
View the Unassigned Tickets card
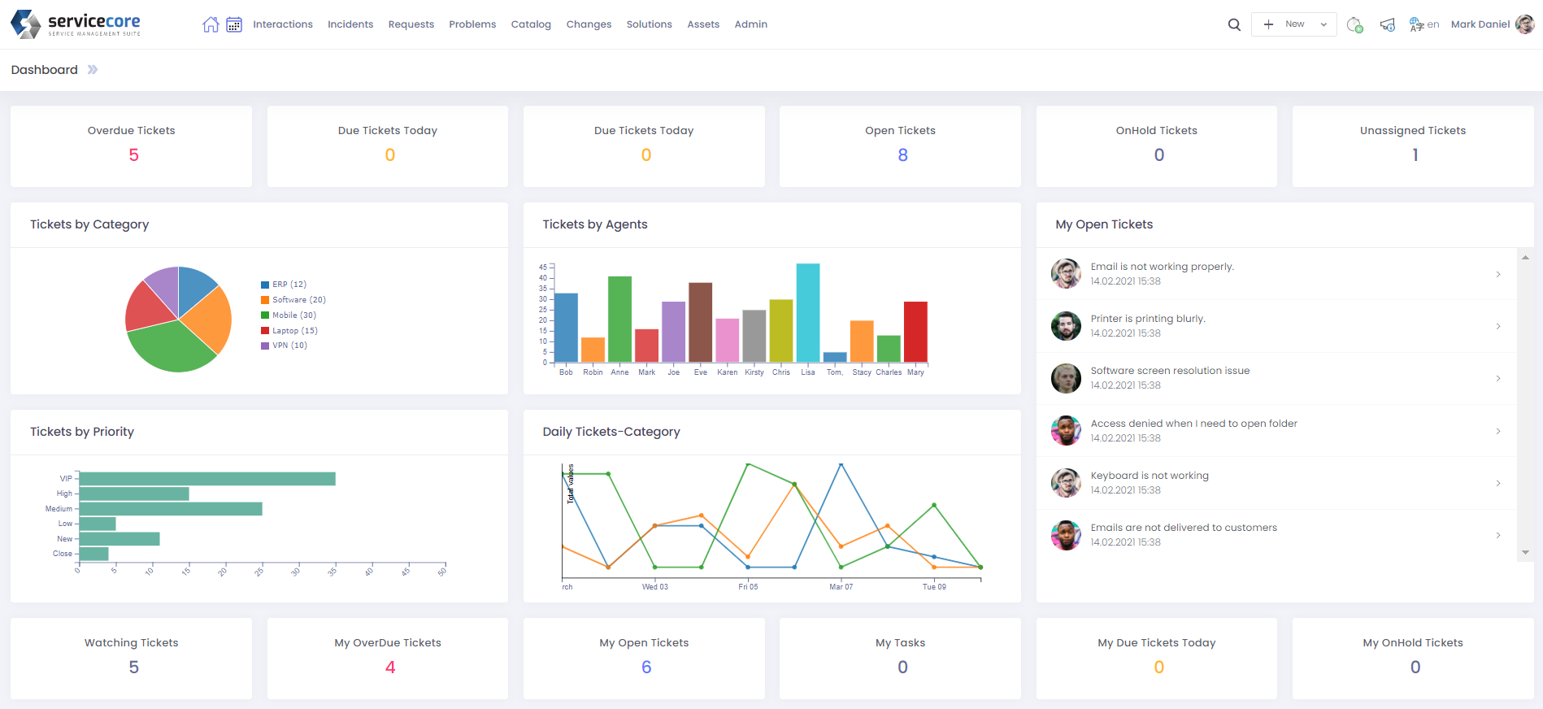(1413, 146)
